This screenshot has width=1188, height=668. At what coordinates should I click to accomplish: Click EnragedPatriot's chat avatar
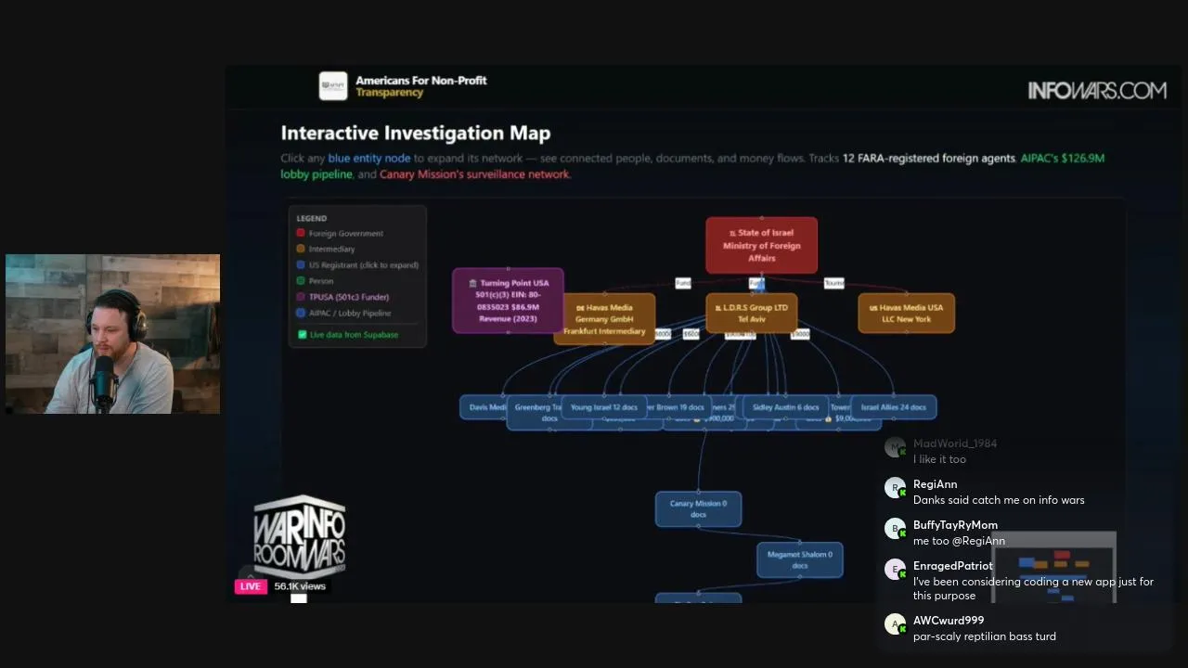895,570
